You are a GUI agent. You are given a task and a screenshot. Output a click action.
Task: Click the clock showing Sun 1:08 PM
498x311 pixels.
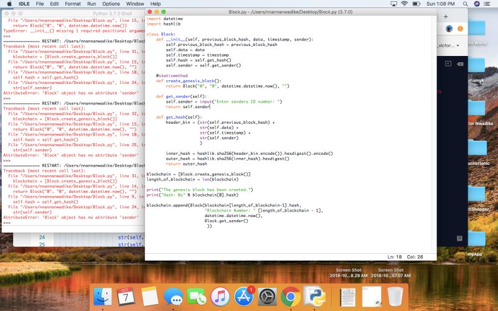point(441,4)
